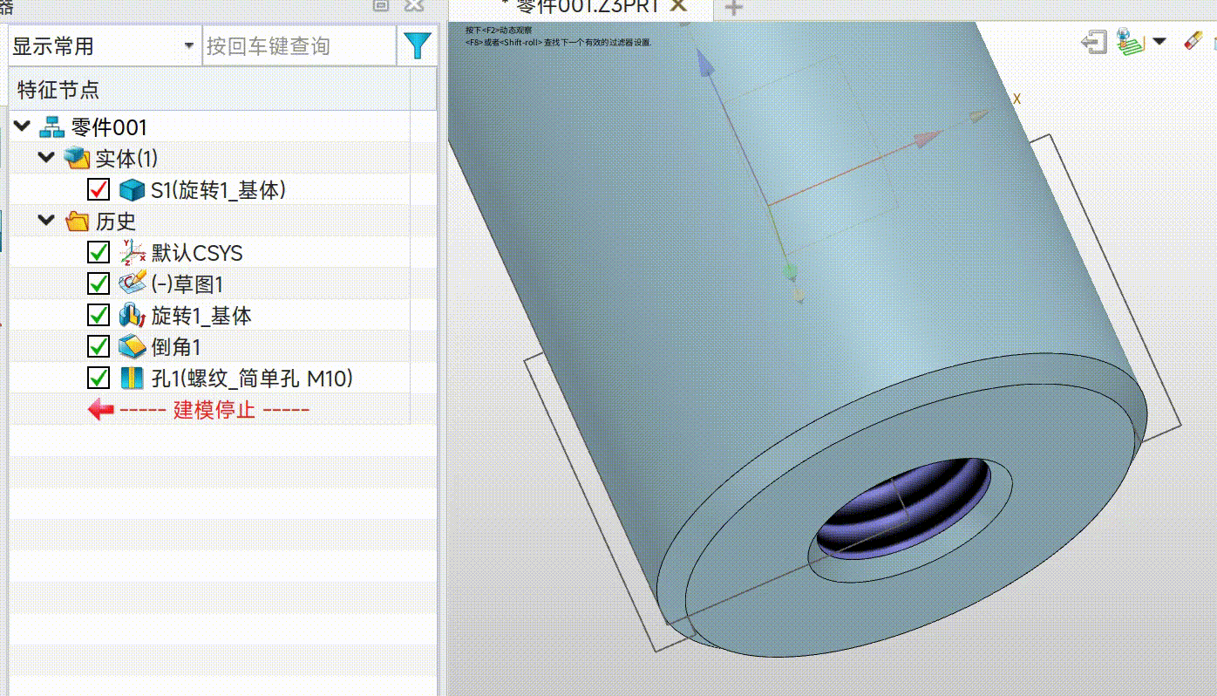Collapse the 零件001 root node
1217x696 pixels.
(x=22, y=127)
